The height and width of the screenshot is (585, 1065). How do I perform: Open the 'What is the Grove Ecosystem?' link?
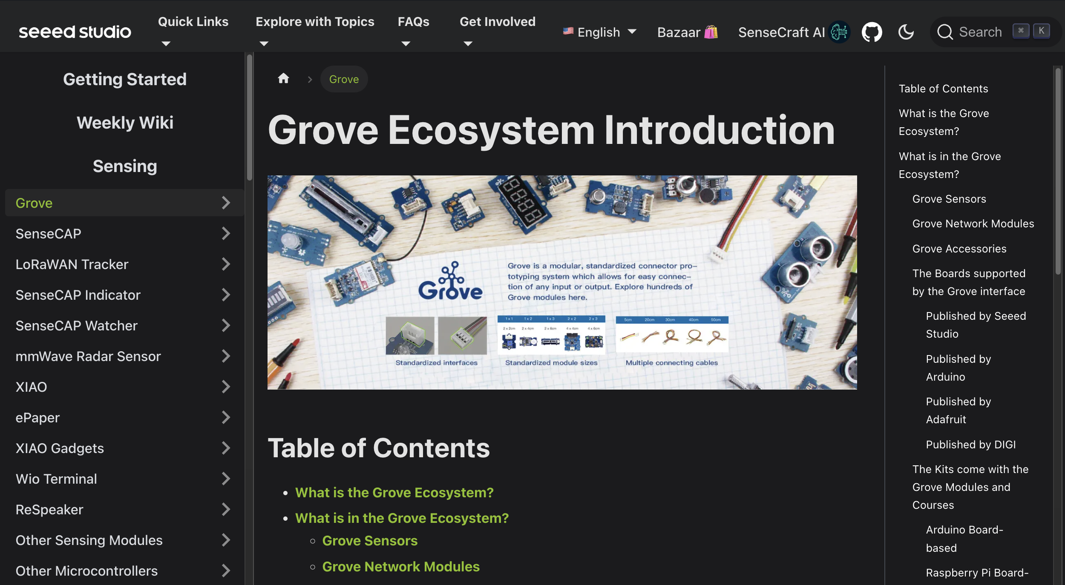[x=394, y=493]
